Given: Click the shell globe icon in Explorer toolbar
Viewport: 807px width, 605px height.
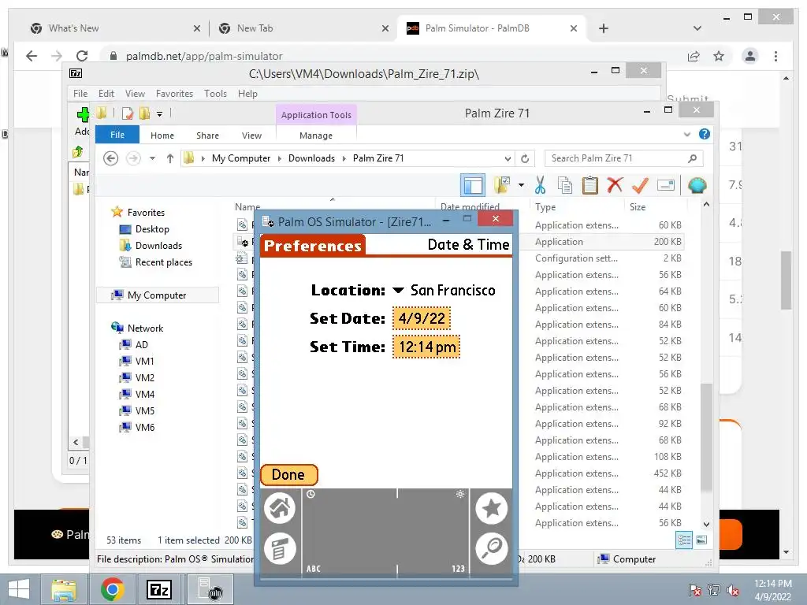Looking at the screenshot, I should (697, 185).
